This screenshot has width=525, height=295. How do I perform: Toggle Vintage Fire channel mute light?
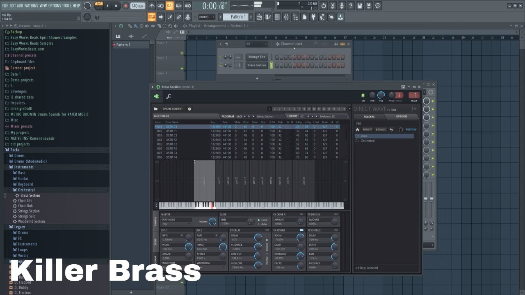click(x=221, y=57)
